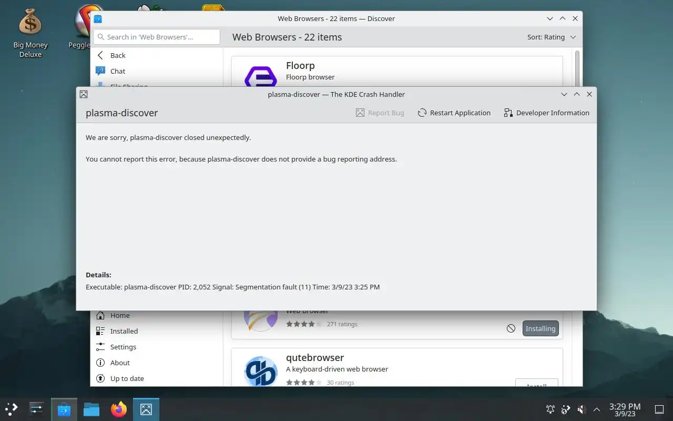Click the Crash Handler window title icon
Screen dimensions: 673x421
pos(84,94)
